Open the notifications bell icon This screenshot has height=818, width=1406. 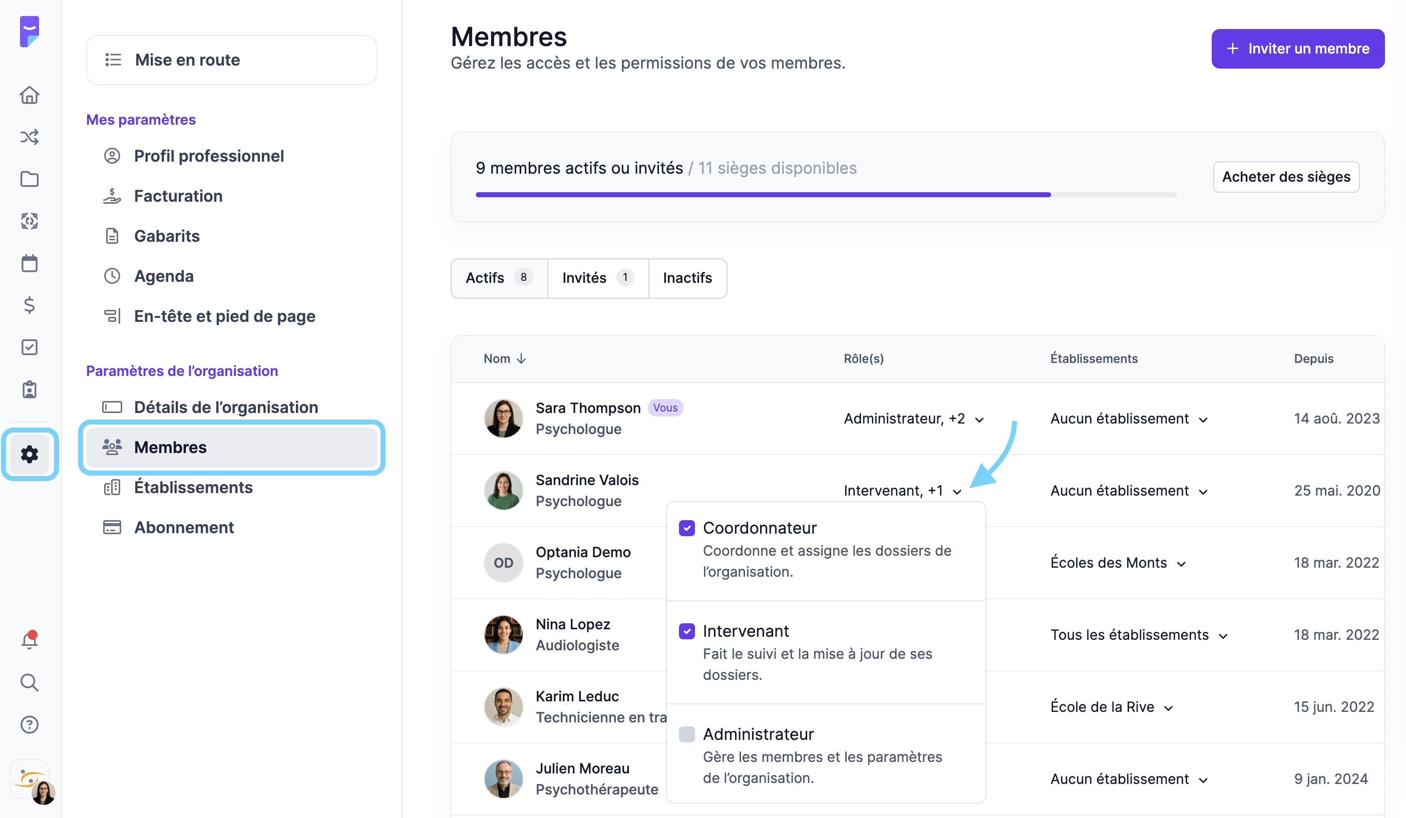(x=30, y=640)
